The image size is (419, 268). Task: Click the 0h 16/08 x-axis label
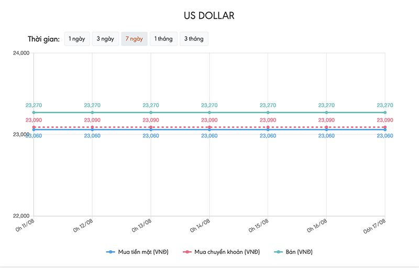pyautogui.click(x=318, y=224)
